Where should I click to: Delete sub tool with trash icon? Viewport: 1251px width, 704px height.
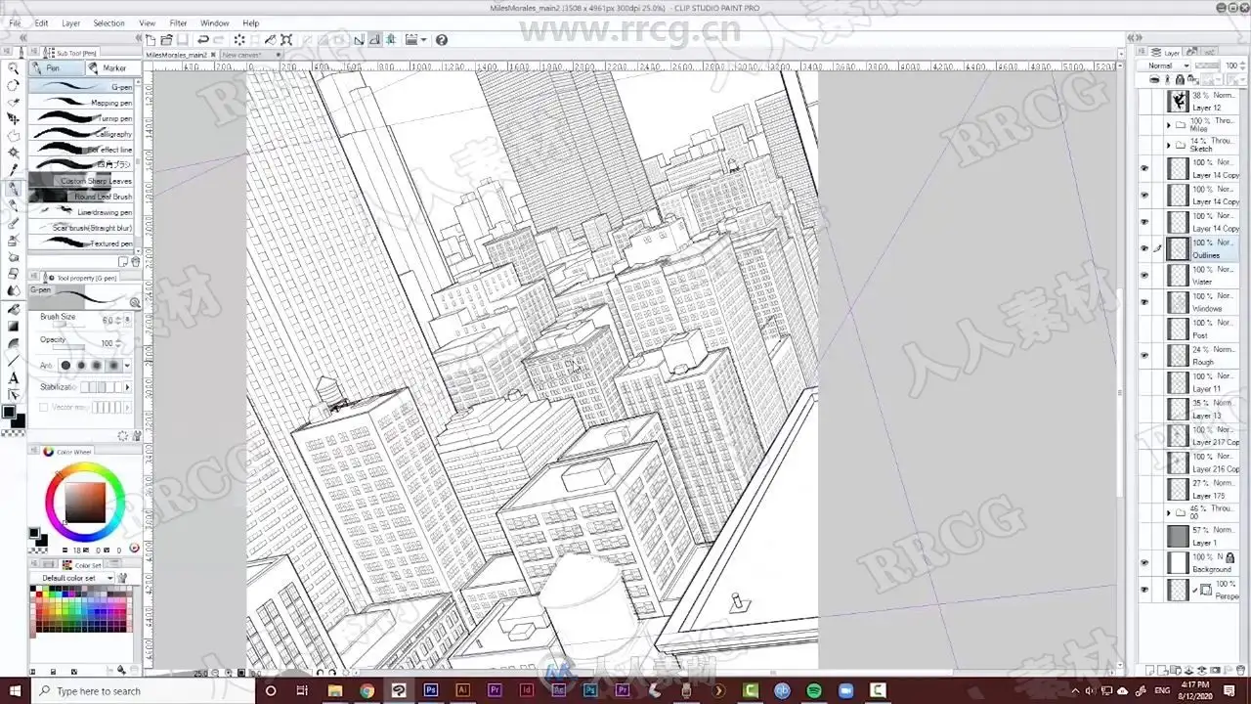point(136,262)
